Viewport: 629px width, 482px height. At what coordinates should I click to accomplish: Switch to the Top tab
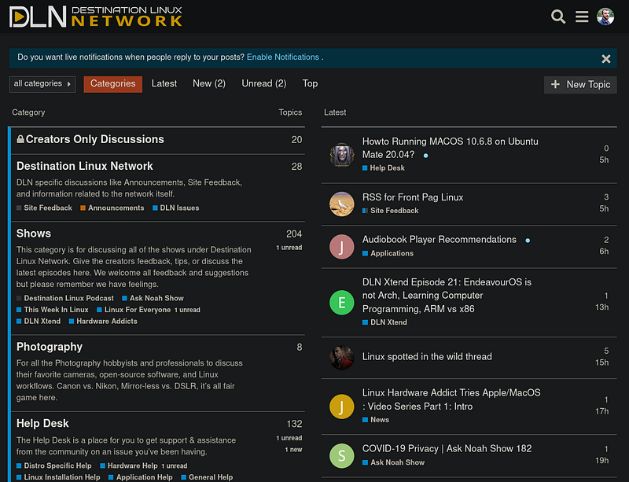310,83
